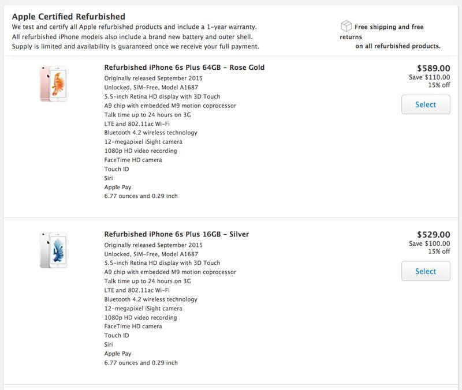Click the Apple Certified Refurbished heading
462x390 pixels.
tap(68, 17)
